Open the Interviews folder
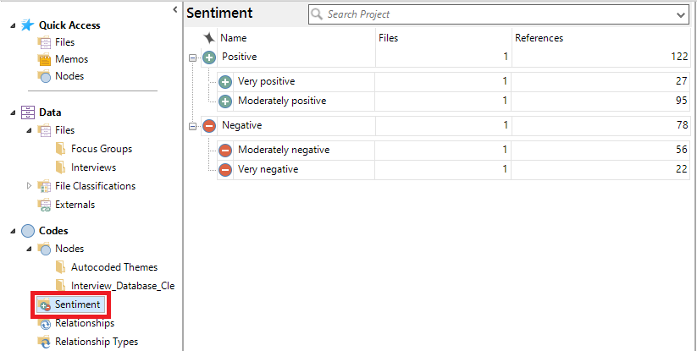The width and height of the screenshot is (697, 351). [93, 167]
